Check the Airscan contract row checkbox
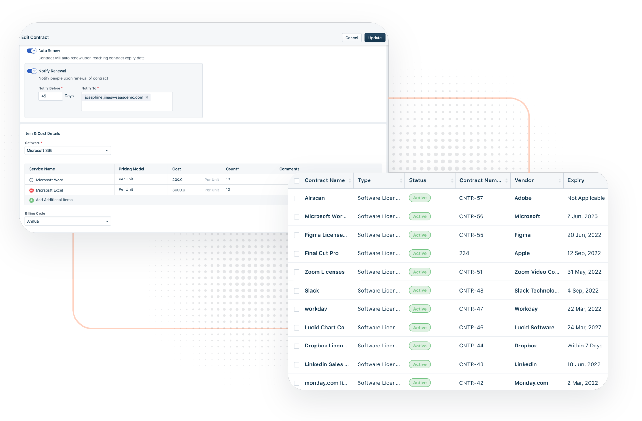Image resolution: width=642 pixels, height=421 pixels. point(296,198)
